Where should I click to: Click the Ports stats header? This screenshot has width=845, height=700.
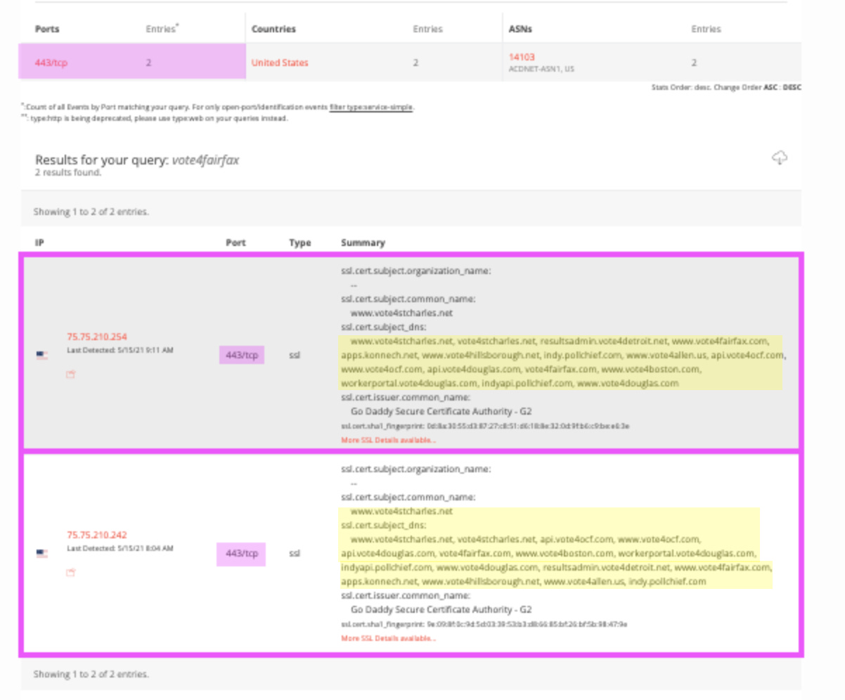47,29
